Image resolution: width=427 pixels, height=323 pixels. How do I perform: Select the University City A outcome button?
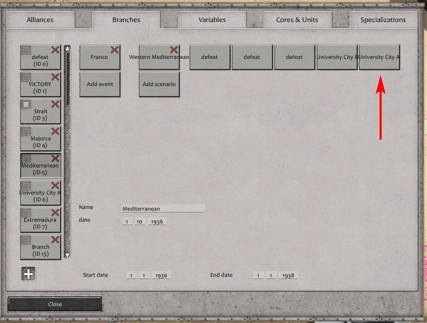(380, 57)
